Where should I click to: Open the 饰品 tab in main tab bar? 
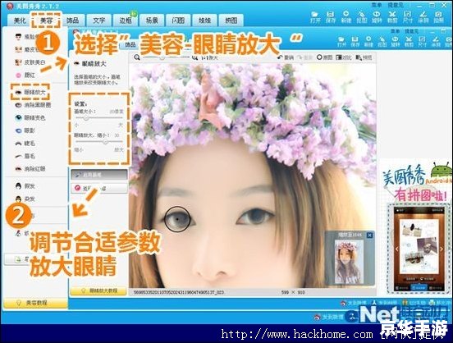(x=72, y=21)
